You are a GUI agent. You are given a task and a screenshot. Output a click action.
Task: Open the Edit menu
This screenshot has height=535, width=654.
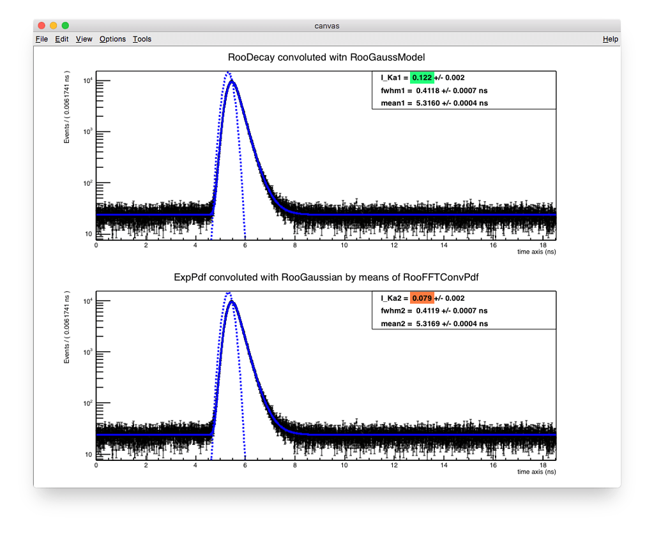tap(61, 39)
